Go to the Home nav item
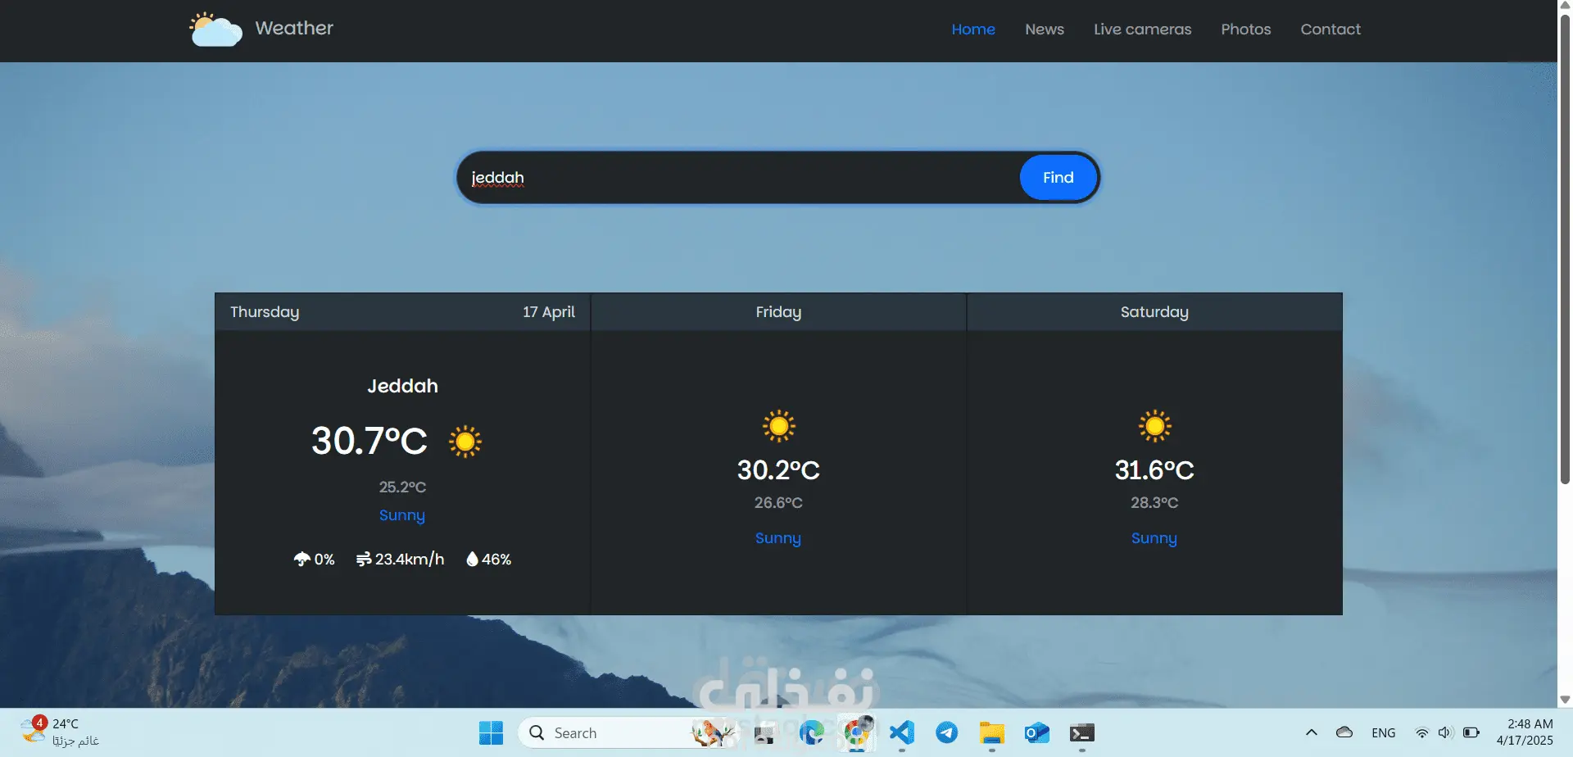Screen dimensions: 1573x757 coord(973,29)
